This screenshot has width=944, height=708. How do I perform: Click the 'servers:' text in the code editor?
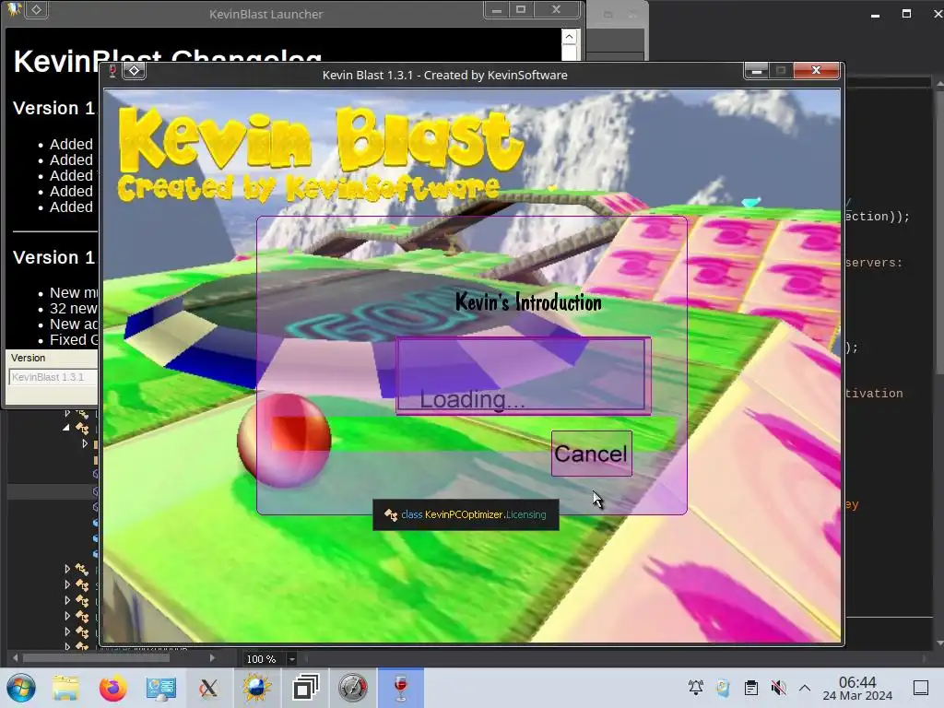[874, 263]
